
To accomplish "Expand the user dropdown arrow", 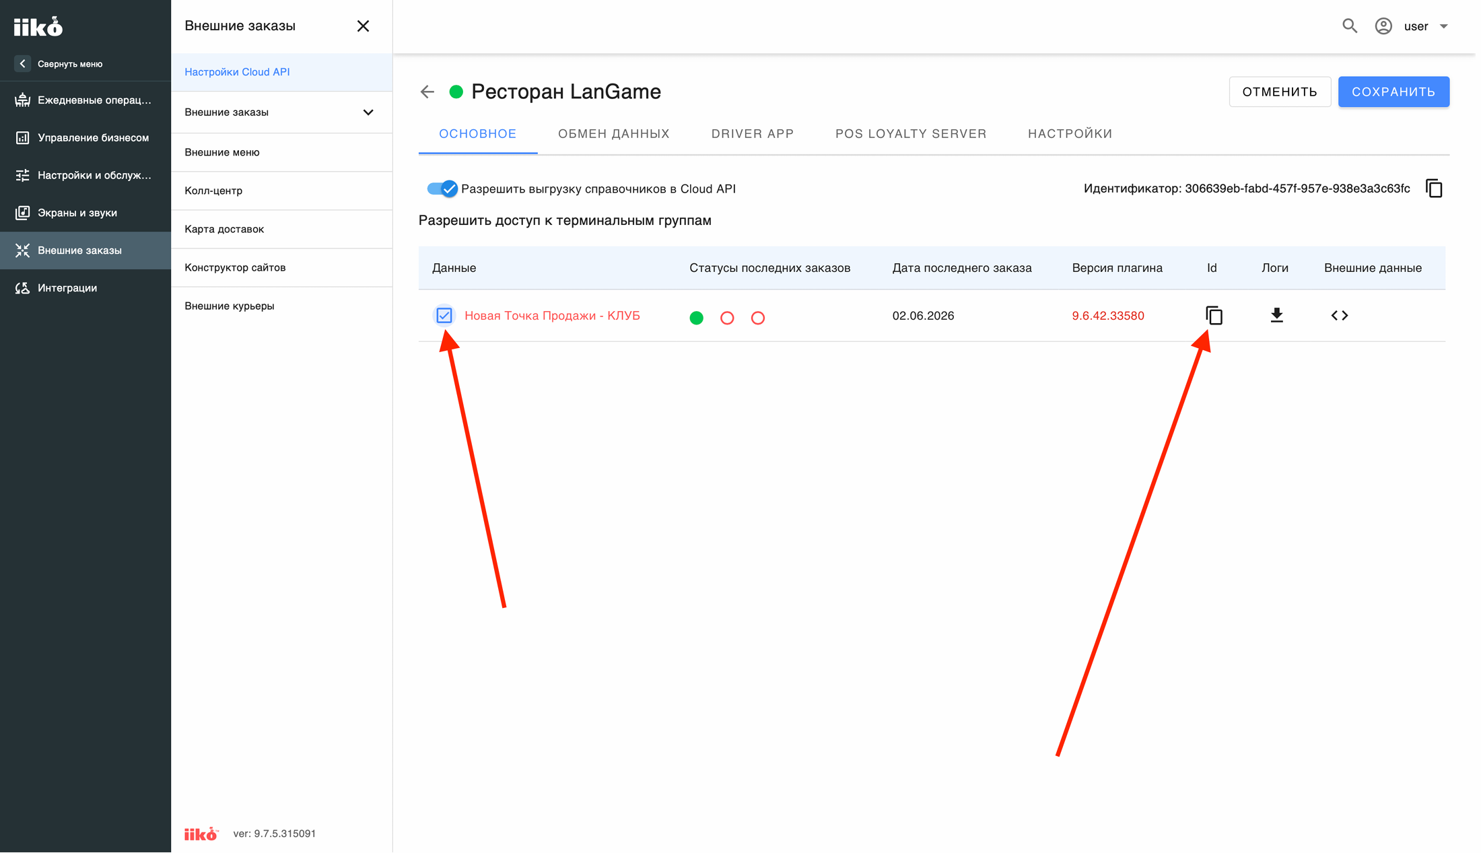I will pos(1444,26).
